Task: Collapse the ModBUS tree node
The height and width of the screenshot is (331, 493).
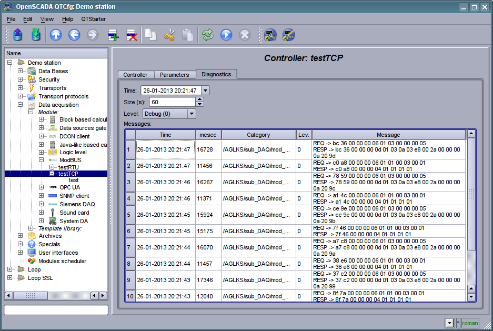Action: (x=42, y=159)
